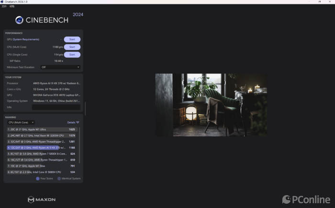Click the 12 Cores, 24 Threads value
This screenshot has width=335, height=208.
point(51,89)
